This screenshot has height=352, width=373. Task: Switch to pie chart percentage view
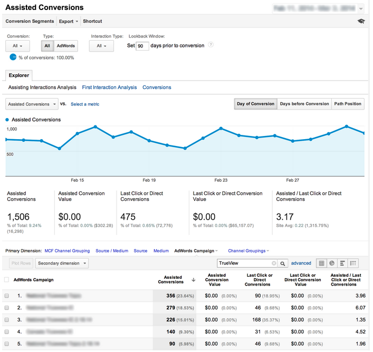(332, 263)
